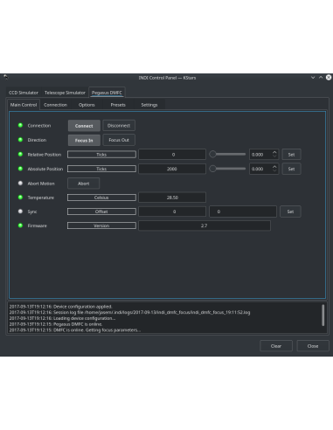Click the Sync offset input field
333x430 pixels.
[x=243, y=212]
